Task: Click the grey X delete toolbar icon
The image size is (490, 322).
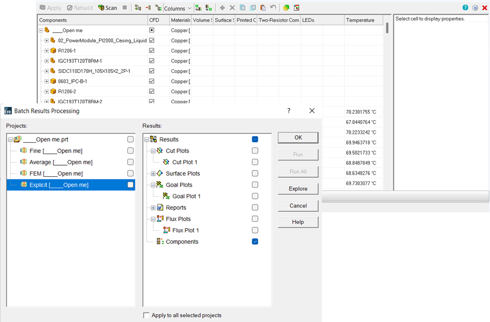Action: click(232, 8)
